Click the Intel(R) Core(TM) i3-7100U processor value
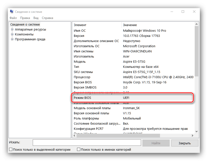The height and width of the screenshot is (161, 208). pos(158,77)
